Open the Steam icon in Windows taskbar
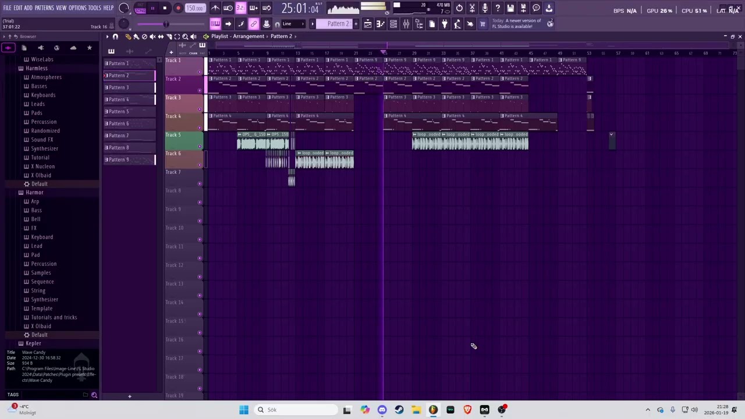 coord(399,410)
